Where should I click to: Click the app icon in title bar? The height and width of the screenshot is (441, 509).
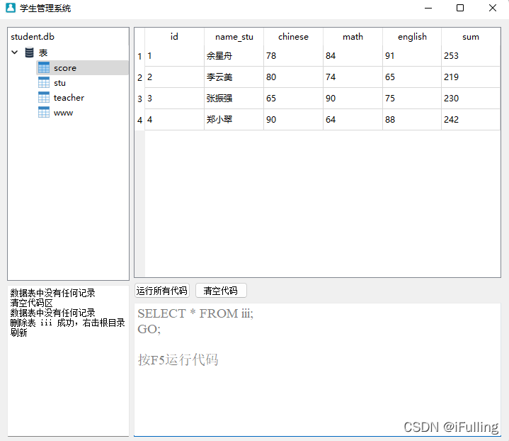coord(10,9)
